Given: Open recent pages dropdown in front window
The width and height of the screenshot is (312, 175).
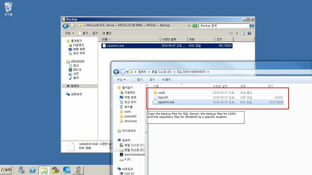Looking at the screenshot, I should coord(127,72).
